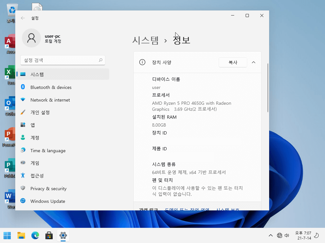This screenshot has height=243, width=325.
Task: Click the 게임 gamepad icon
Action: pyautogui.click(x=23, y=163)
